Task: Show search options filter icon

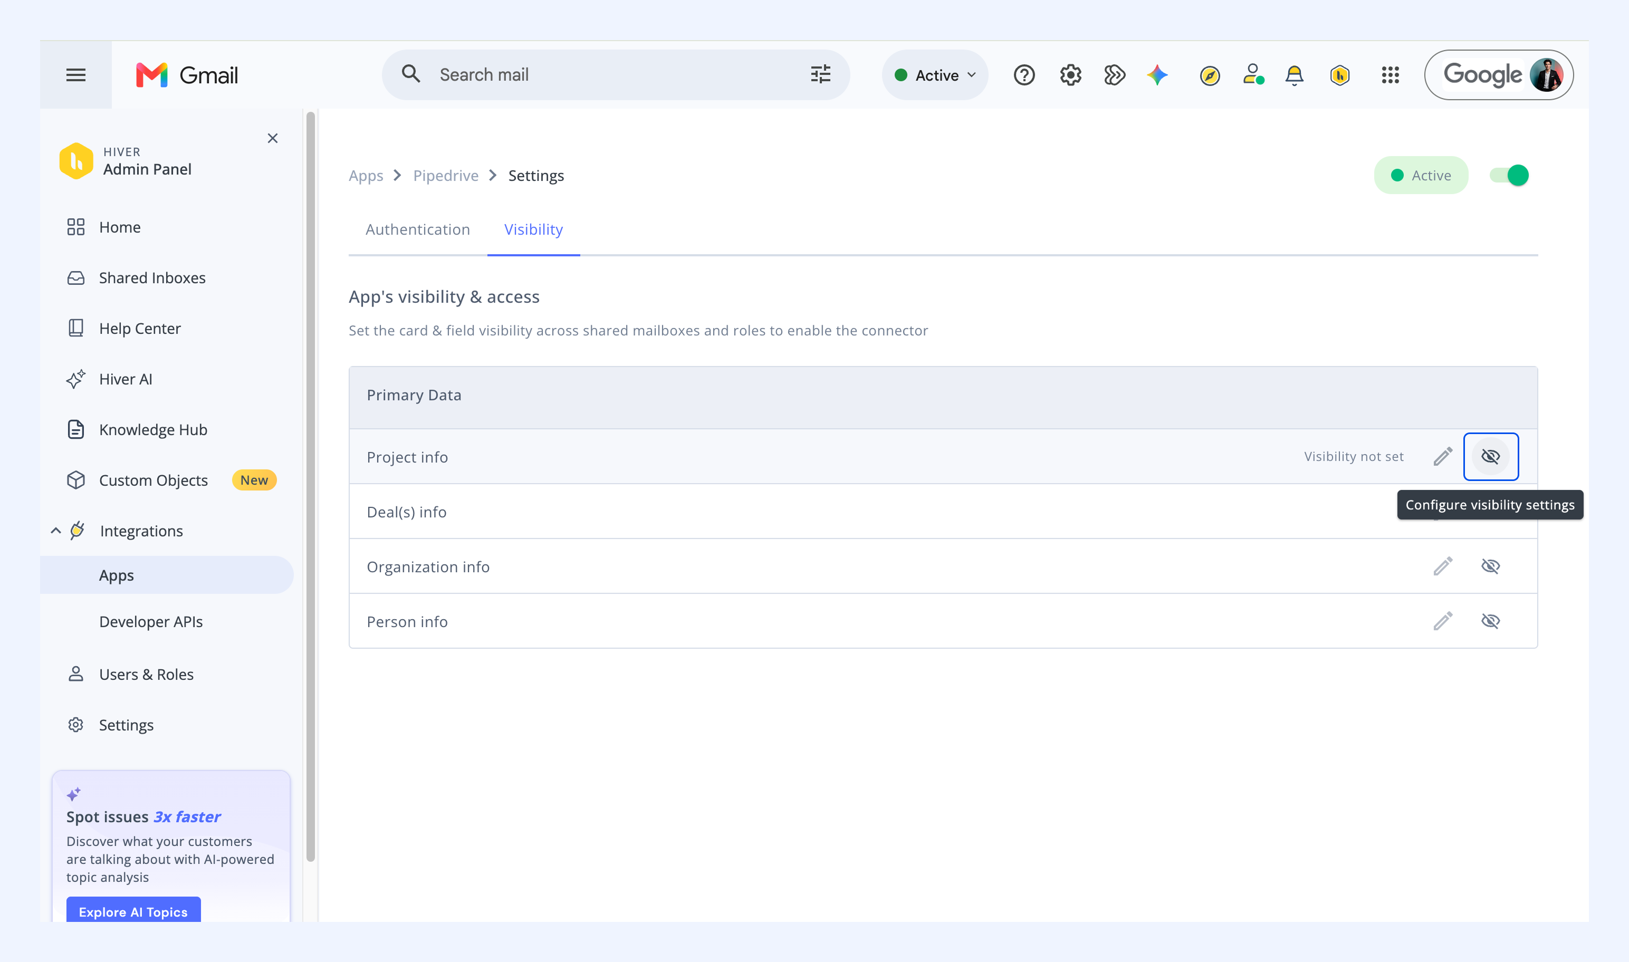Action: pos(821,74)
